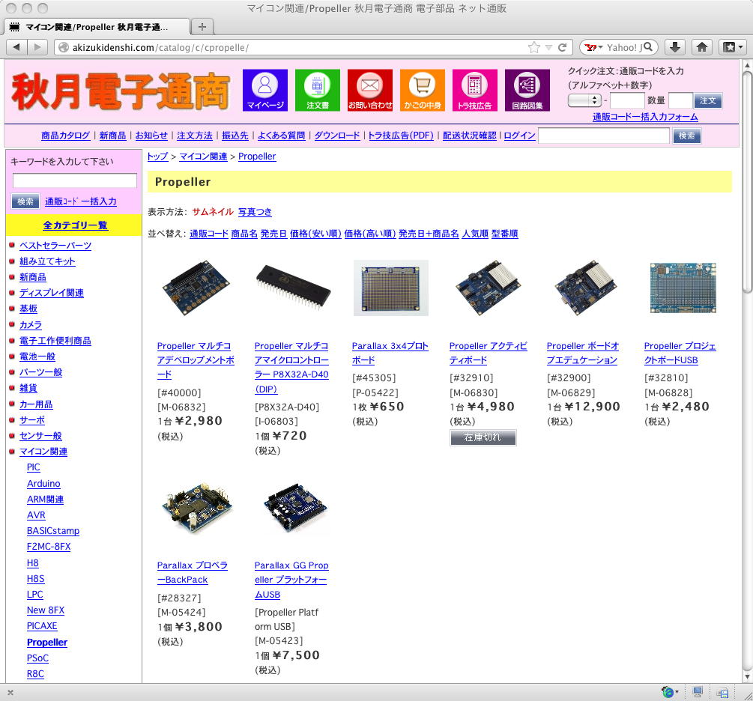The width and height of the screenshot is (753, 701).
Task: Open センサ一般 category in sidebar
Action: [x=40, y=435]
